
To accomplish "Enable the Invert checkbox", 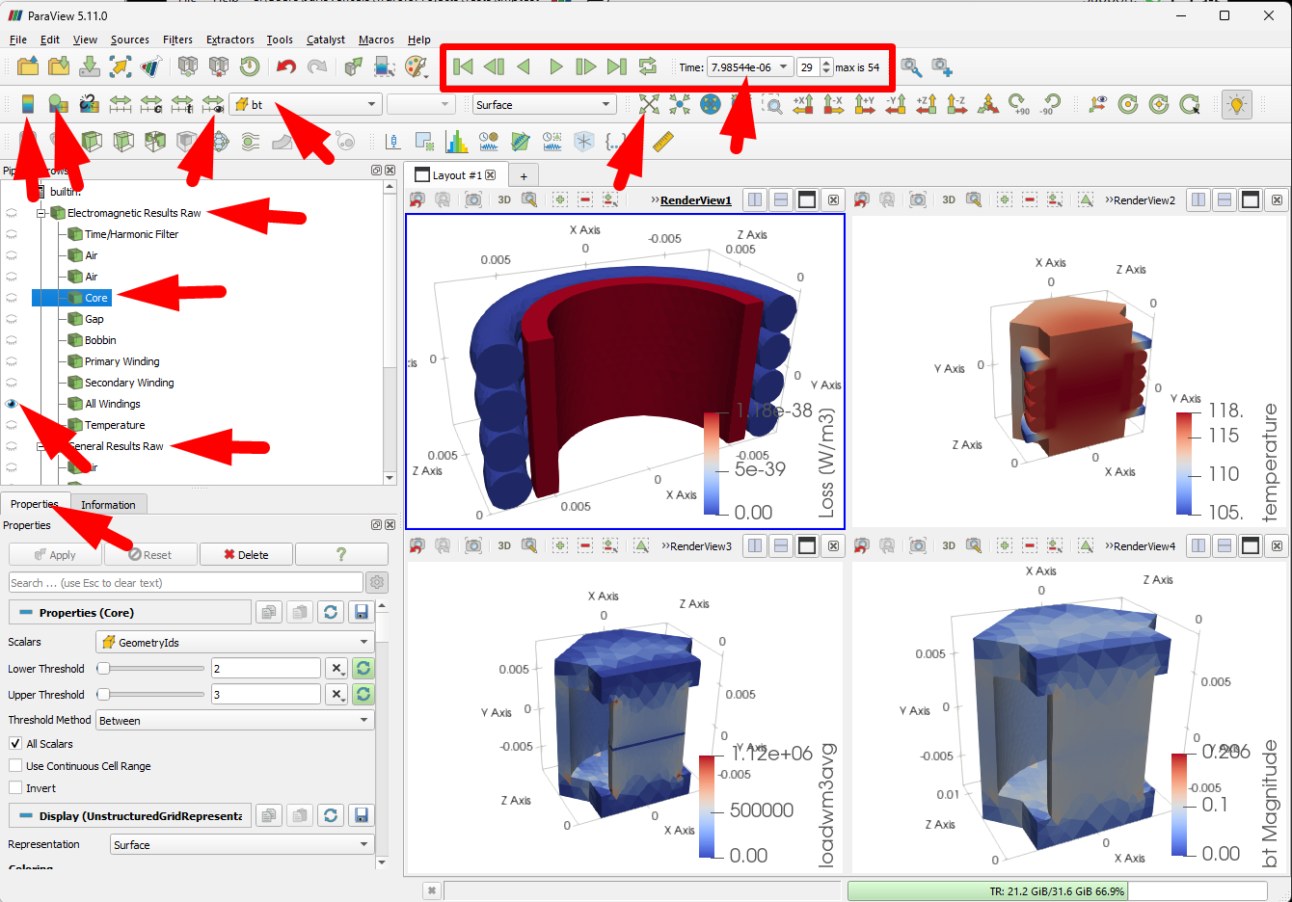I will click(x=15, y=787).
